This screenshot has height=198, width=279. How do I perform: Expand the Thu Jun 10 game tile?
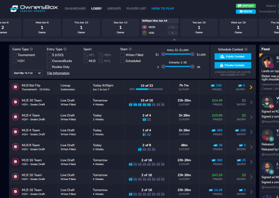pos(81,27)
